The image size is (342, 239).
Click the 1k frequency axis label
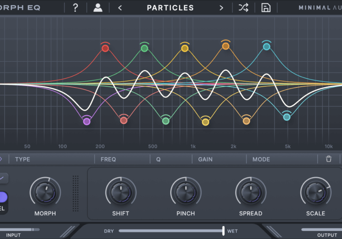pos(193,146)
